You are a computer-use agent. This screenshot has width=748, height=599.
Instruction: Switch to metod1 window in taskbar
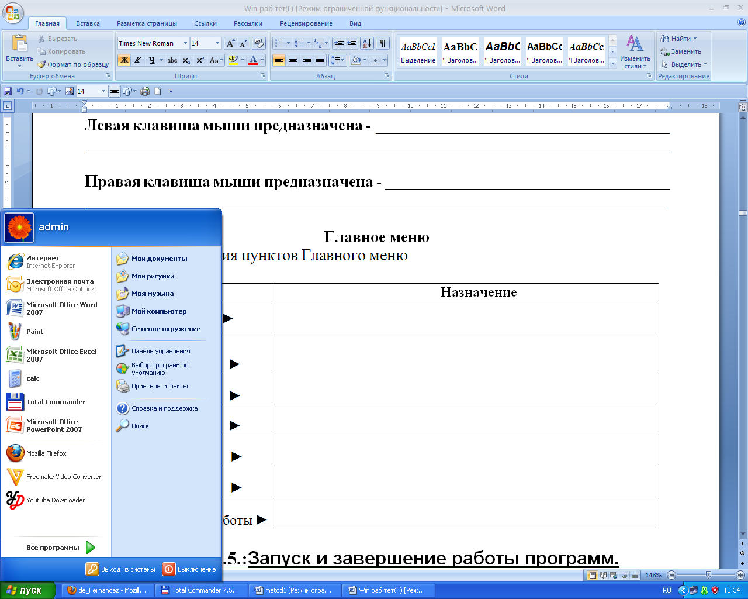tap(295, 590)
